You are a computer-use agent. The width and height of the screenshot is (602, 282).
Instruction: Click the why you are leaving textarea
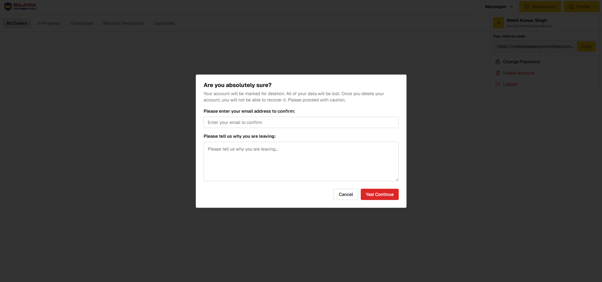[301, 162]
